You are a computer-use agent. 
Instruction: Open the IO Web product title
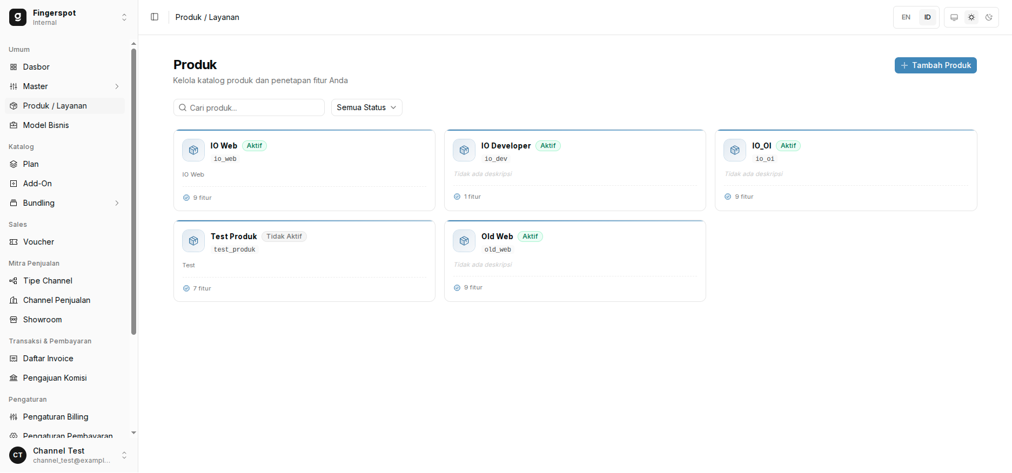pos(224,146)
